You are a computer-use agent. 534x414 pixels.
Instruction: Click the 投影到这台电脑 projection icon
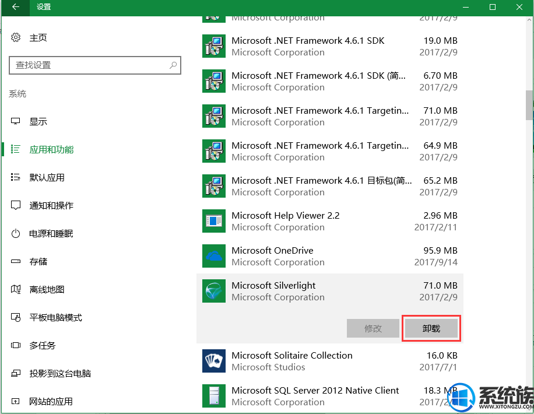coord(16,373)
